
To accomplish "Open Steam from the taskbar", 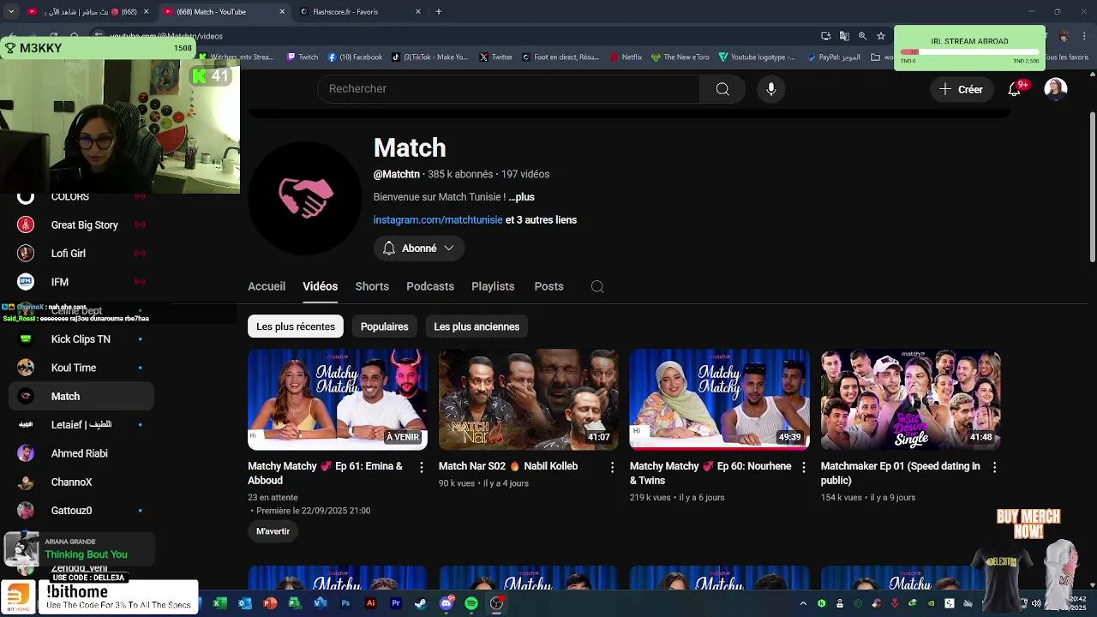I will tap(421, 603).
